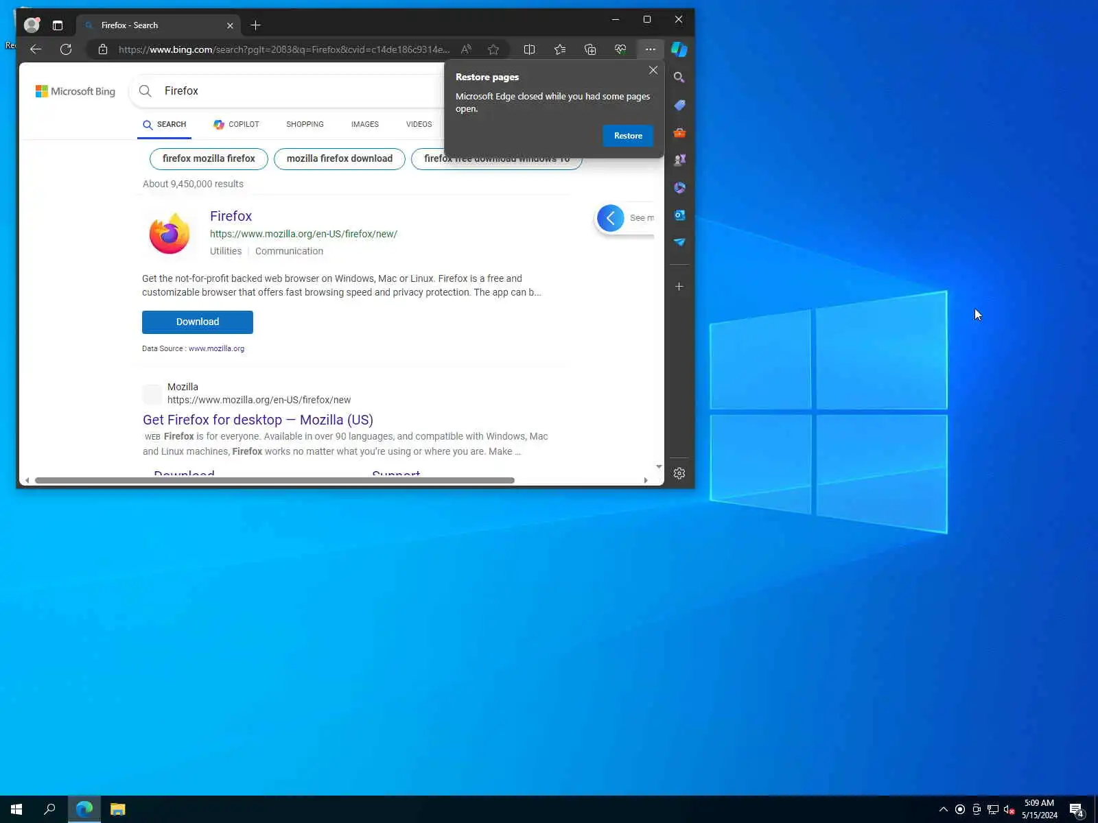Open 'Get Firefox for desktop — Mozilla (US)' link
This screenshot has height=823, width=1098.
pos(258,420)
